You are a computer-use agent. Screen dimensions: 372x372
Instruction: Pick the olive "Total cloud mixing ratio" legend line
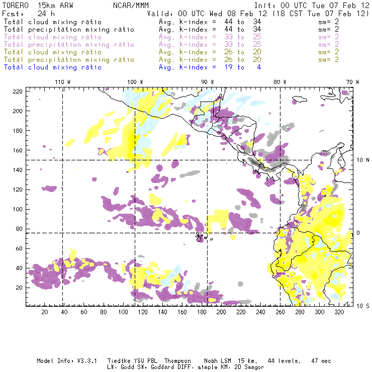[x=53, y=52]
